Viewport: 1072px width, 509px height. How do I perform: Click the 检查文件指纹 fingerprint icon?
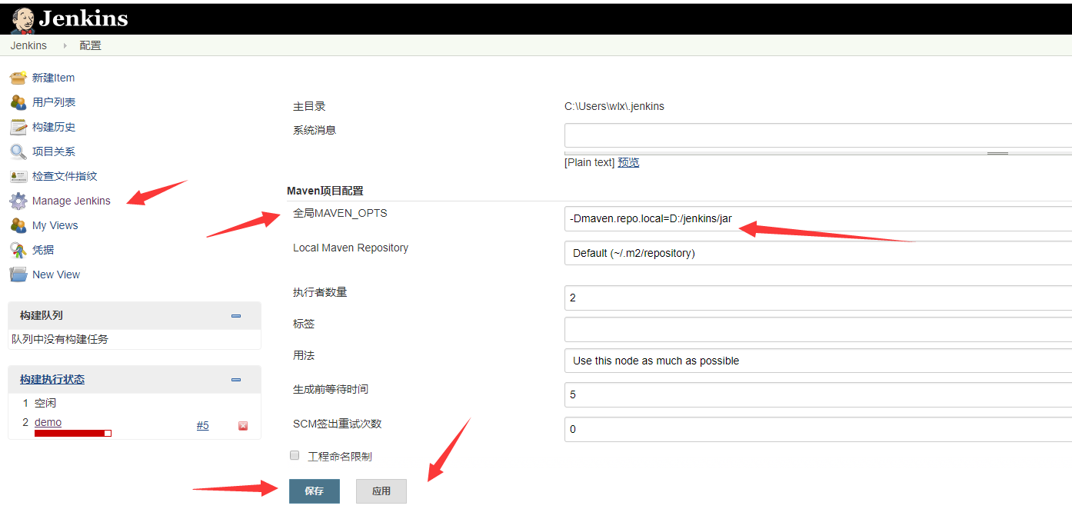(x=18, y=176)
